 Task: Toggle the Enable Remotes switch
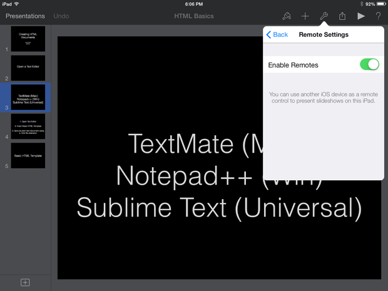[x=369, y=64]
